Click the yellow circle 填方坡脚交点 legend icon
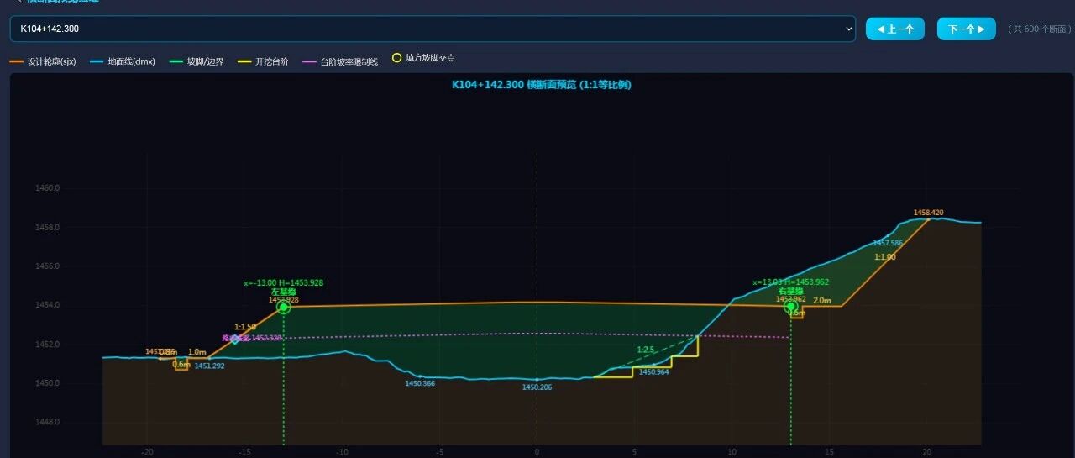Image resolution: width=1075 pixels, height=458 pixels. 397,58
